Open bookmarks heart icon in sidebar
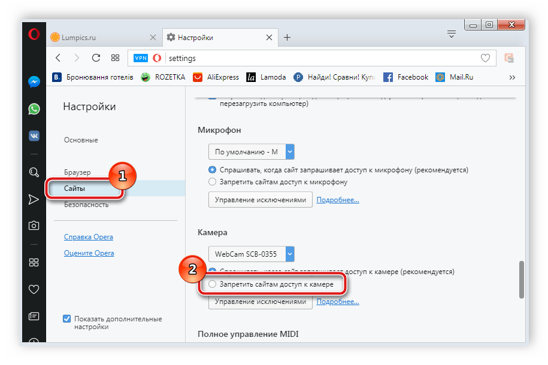This screenshot has width=548, height=365. pos(34,290)
